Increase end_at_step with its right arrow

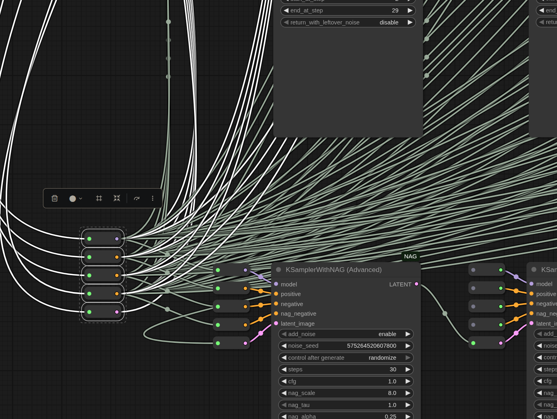(410, 10)
